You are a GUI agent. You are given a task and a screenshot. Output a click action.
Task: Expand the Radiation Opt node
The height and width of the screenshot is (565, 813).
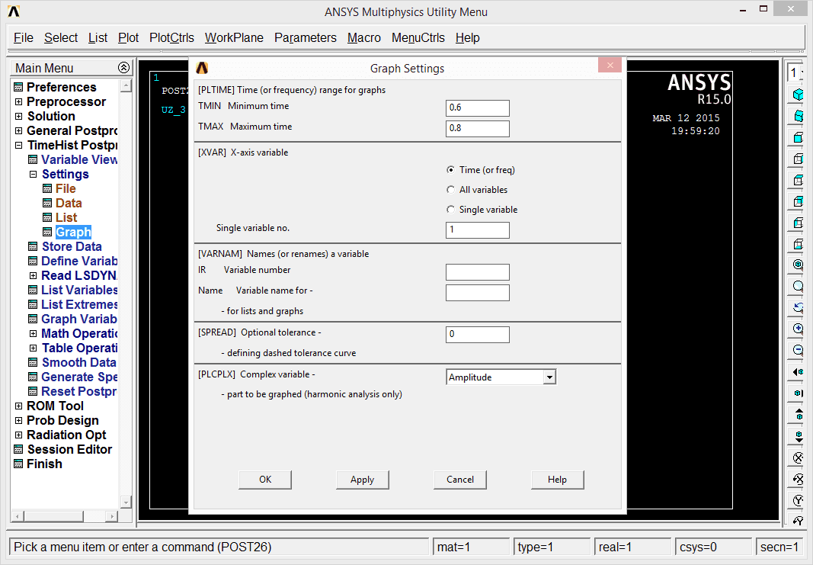[18, 435]
